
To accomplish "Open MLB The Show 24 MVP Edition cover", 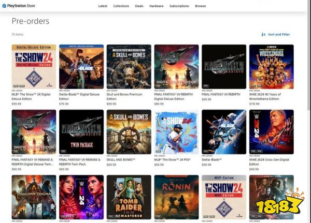I will (224, 197).
